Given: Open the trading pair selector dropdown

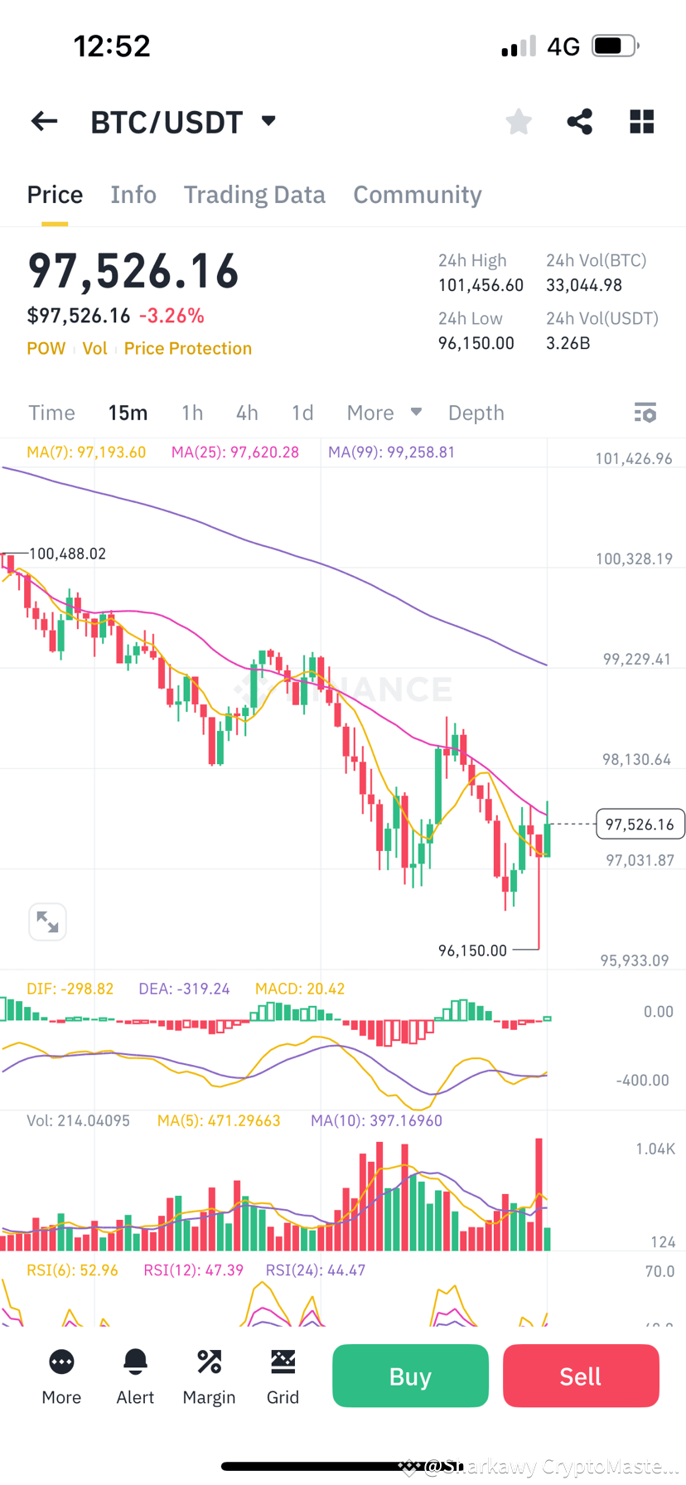Looking at the screenshot, I should pos(267,121).
